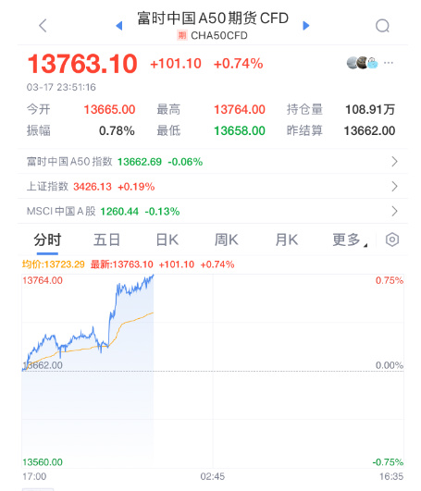The height and width of the screenshot is (491, 421).
Task: Expand 富时中国A50指数 row chevron
Action: coord(394,162)
